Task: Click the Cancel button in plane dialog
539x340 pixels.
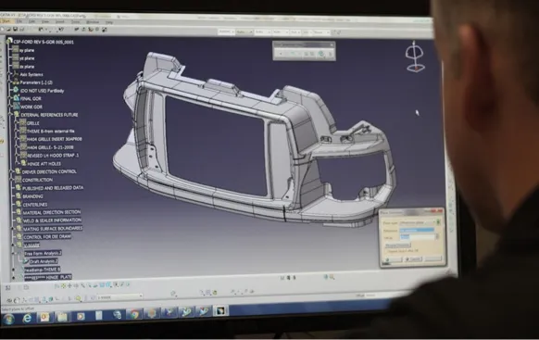Action: pos(413,258)
